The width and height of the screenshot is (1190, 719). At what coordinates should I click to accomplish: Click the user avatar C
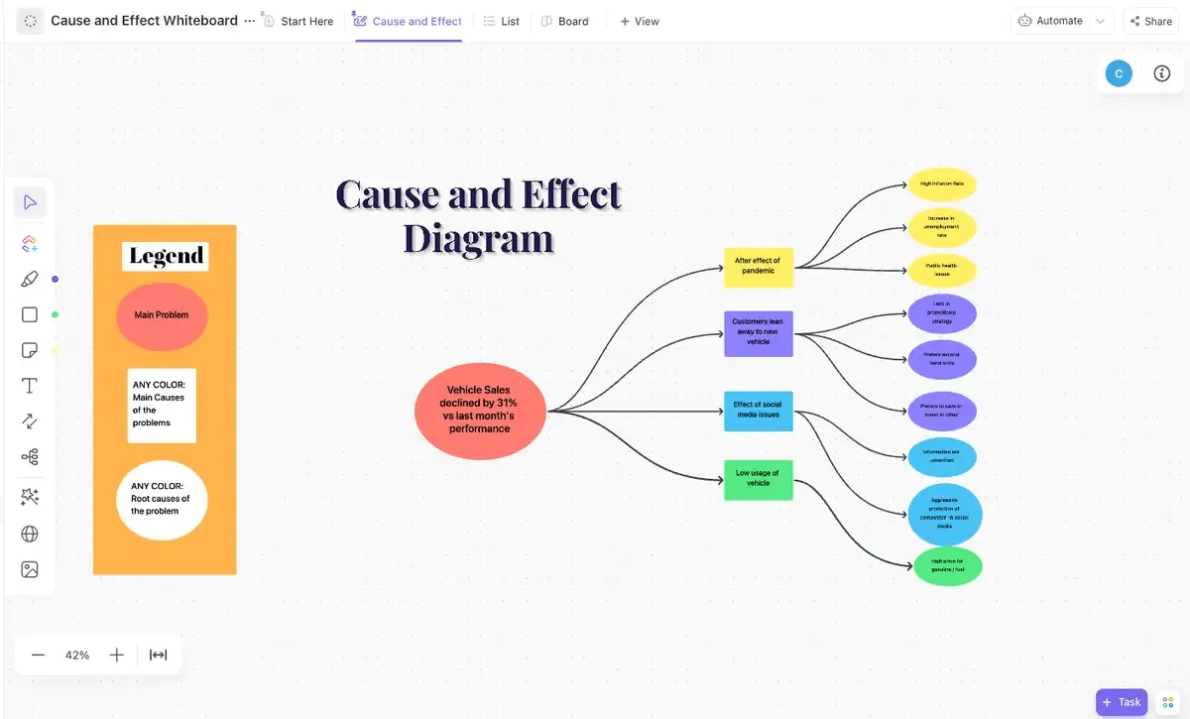1119,73
